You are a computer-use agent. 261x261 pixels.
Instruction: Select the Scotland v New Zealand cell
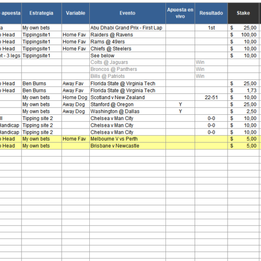pyautogui.click(x=127, y=97)
